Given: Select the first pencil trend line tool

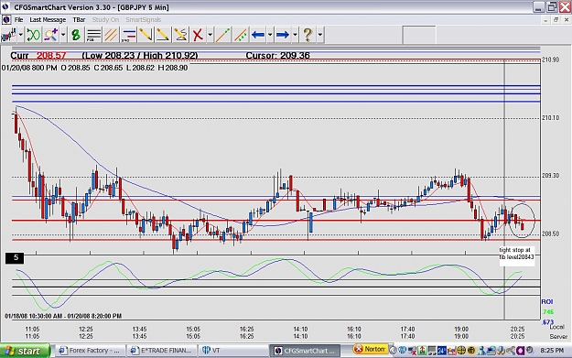Looking at the screenshot, I should tap(146, 35).
